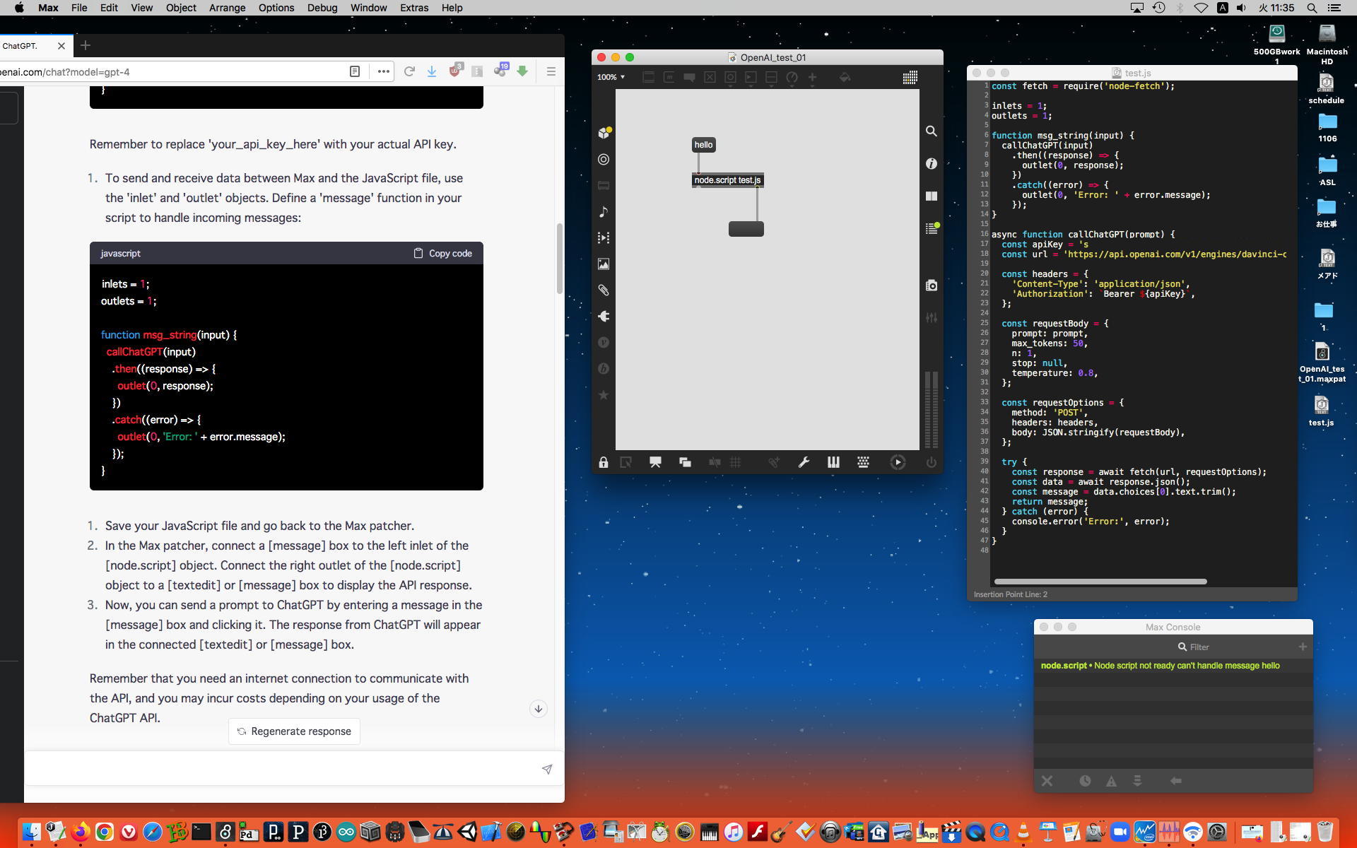Open the images browser in sidebar

604,264
